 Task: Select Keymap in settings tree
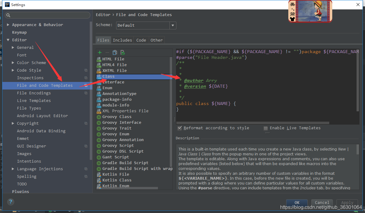19,32
